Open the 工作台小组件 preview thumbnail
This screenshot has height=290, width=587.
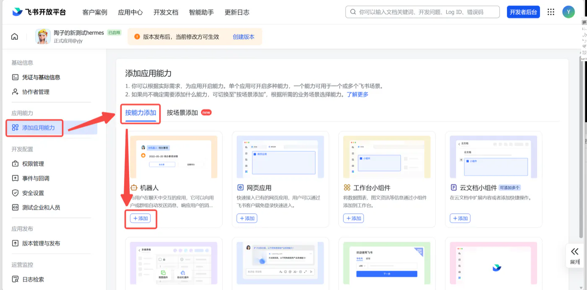(387, 157)
